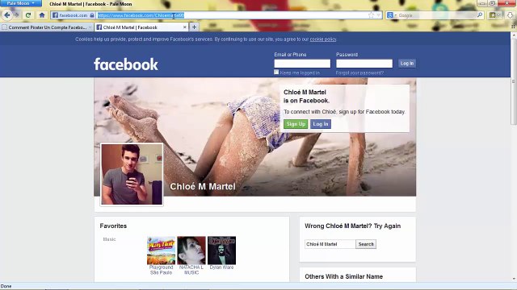Open the bookmarks menu toolbar button
This screenshot has width=517, height=290.
[494, 15]
